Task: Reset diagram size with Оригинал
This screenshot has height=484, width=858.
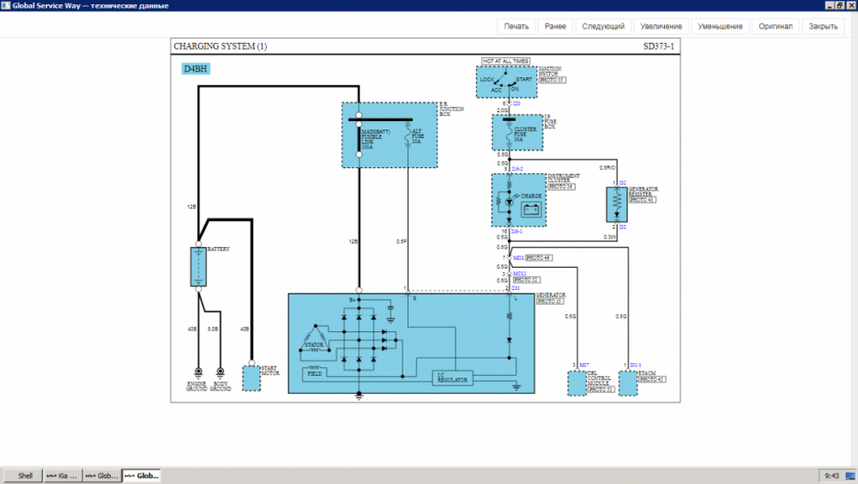Action: pyautogui.click(x=776, y=27)
